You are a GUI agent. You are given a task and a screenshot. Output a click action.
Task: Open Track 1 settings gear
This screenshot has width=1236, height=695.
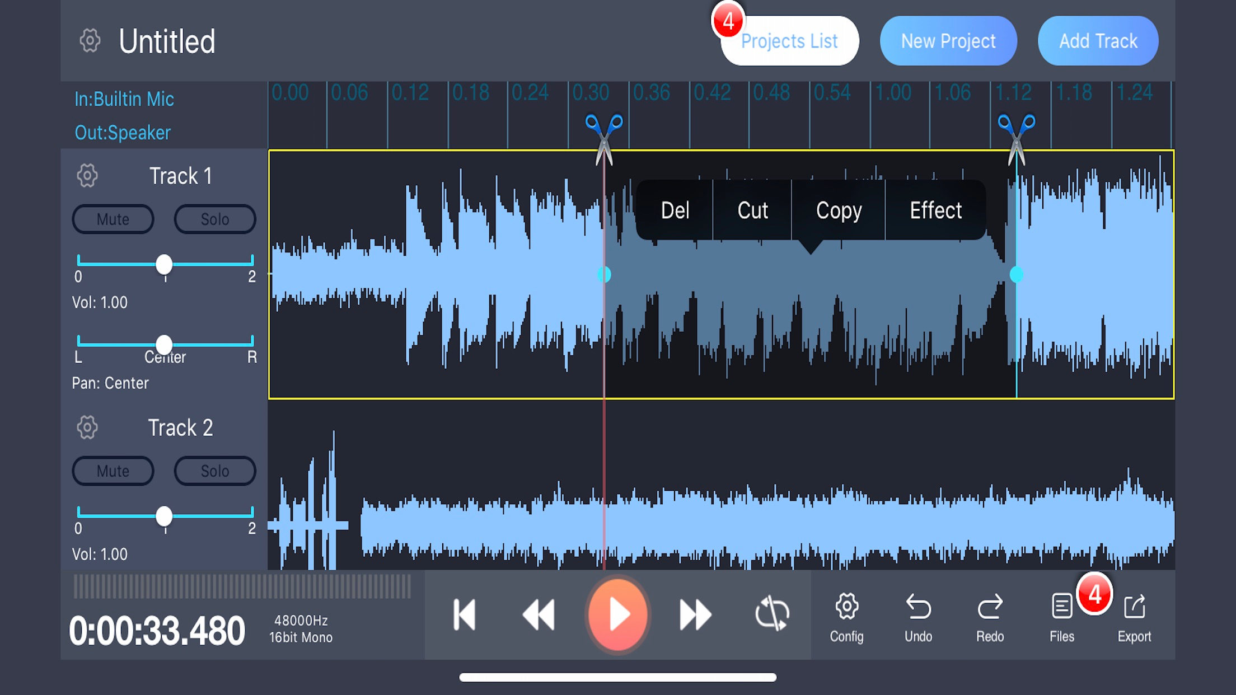[87, 176]
